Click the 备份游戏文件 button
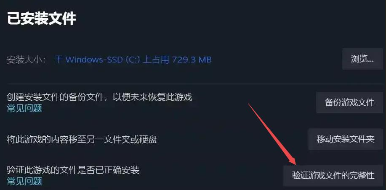This screenshot has height=190, width=386. click(x=349, y=102)
